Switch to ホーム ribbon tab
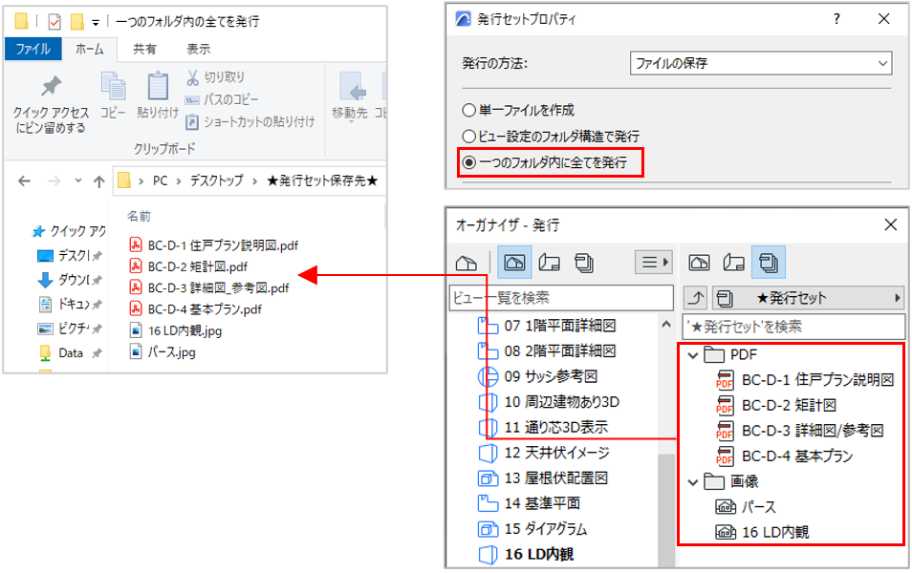This screenshot has height=573, width=912. tap(89, 49)
